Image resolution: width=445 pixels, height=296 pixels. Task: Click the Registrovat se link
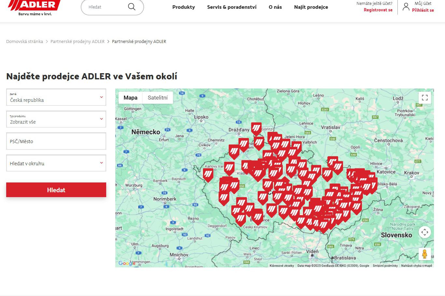point(378,10)
